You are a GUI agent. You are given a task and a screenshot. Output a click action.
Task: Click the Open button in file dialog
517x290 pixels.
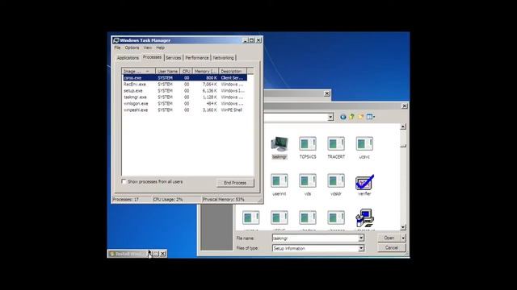tap(389, 238)
